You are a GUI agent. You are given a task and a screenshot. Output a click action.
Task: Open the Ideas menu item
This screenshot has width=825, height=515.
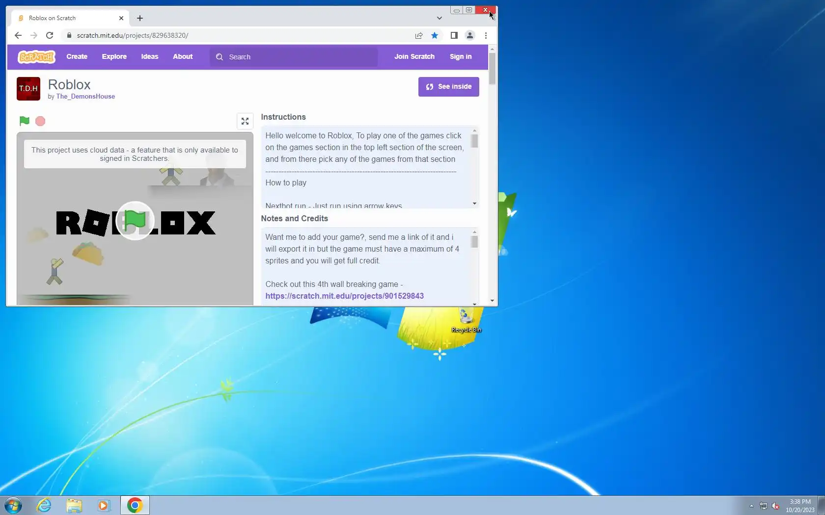pos(150,57)
